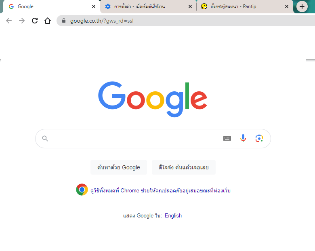The image size is (315, 251).
Task: Click the ดีใจจัง ค้นแล้วเจอเลย button
Action: coord(184,167)
